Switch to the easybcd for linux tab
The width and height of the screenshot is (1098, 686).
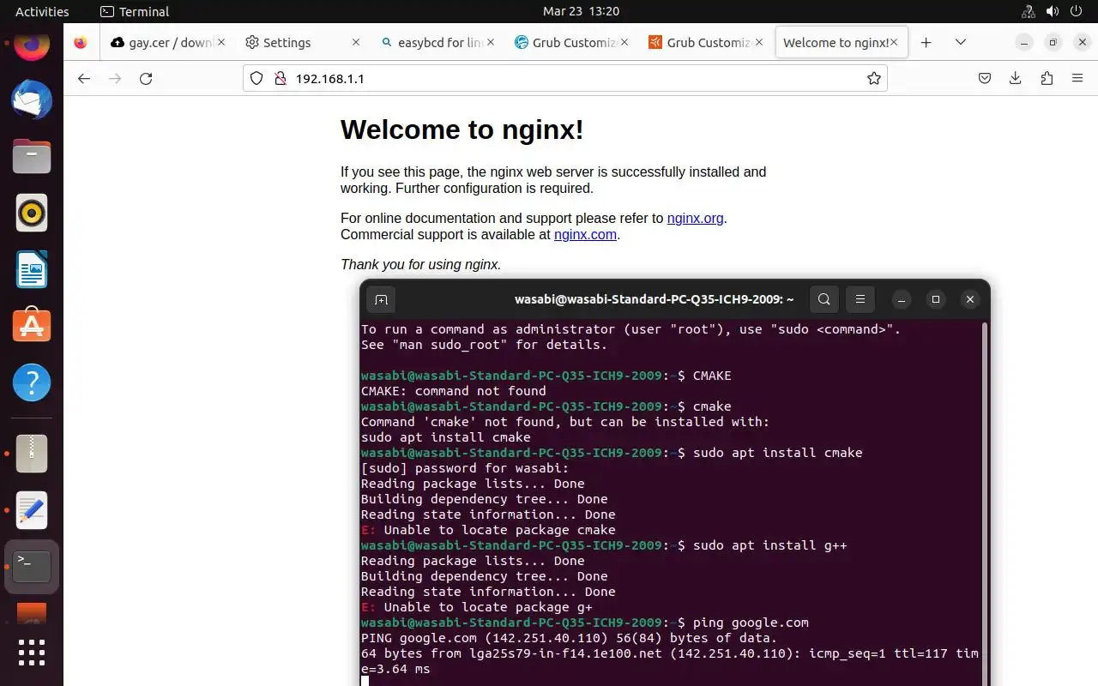tap(437, 42)
